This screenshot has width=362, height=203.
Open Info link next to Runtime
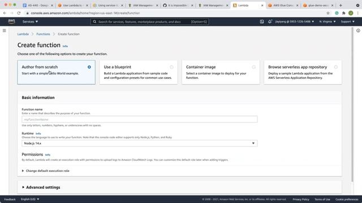click(38, 134)
